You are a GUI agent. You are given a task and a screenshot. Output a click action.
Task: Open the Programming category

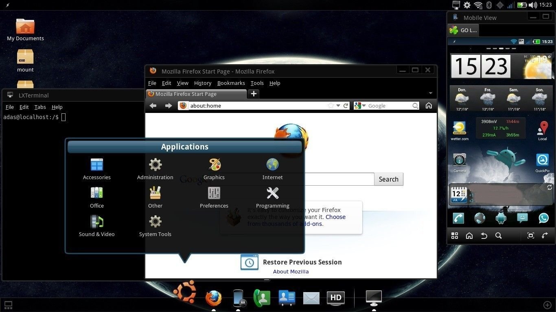(x=272, y=197)
